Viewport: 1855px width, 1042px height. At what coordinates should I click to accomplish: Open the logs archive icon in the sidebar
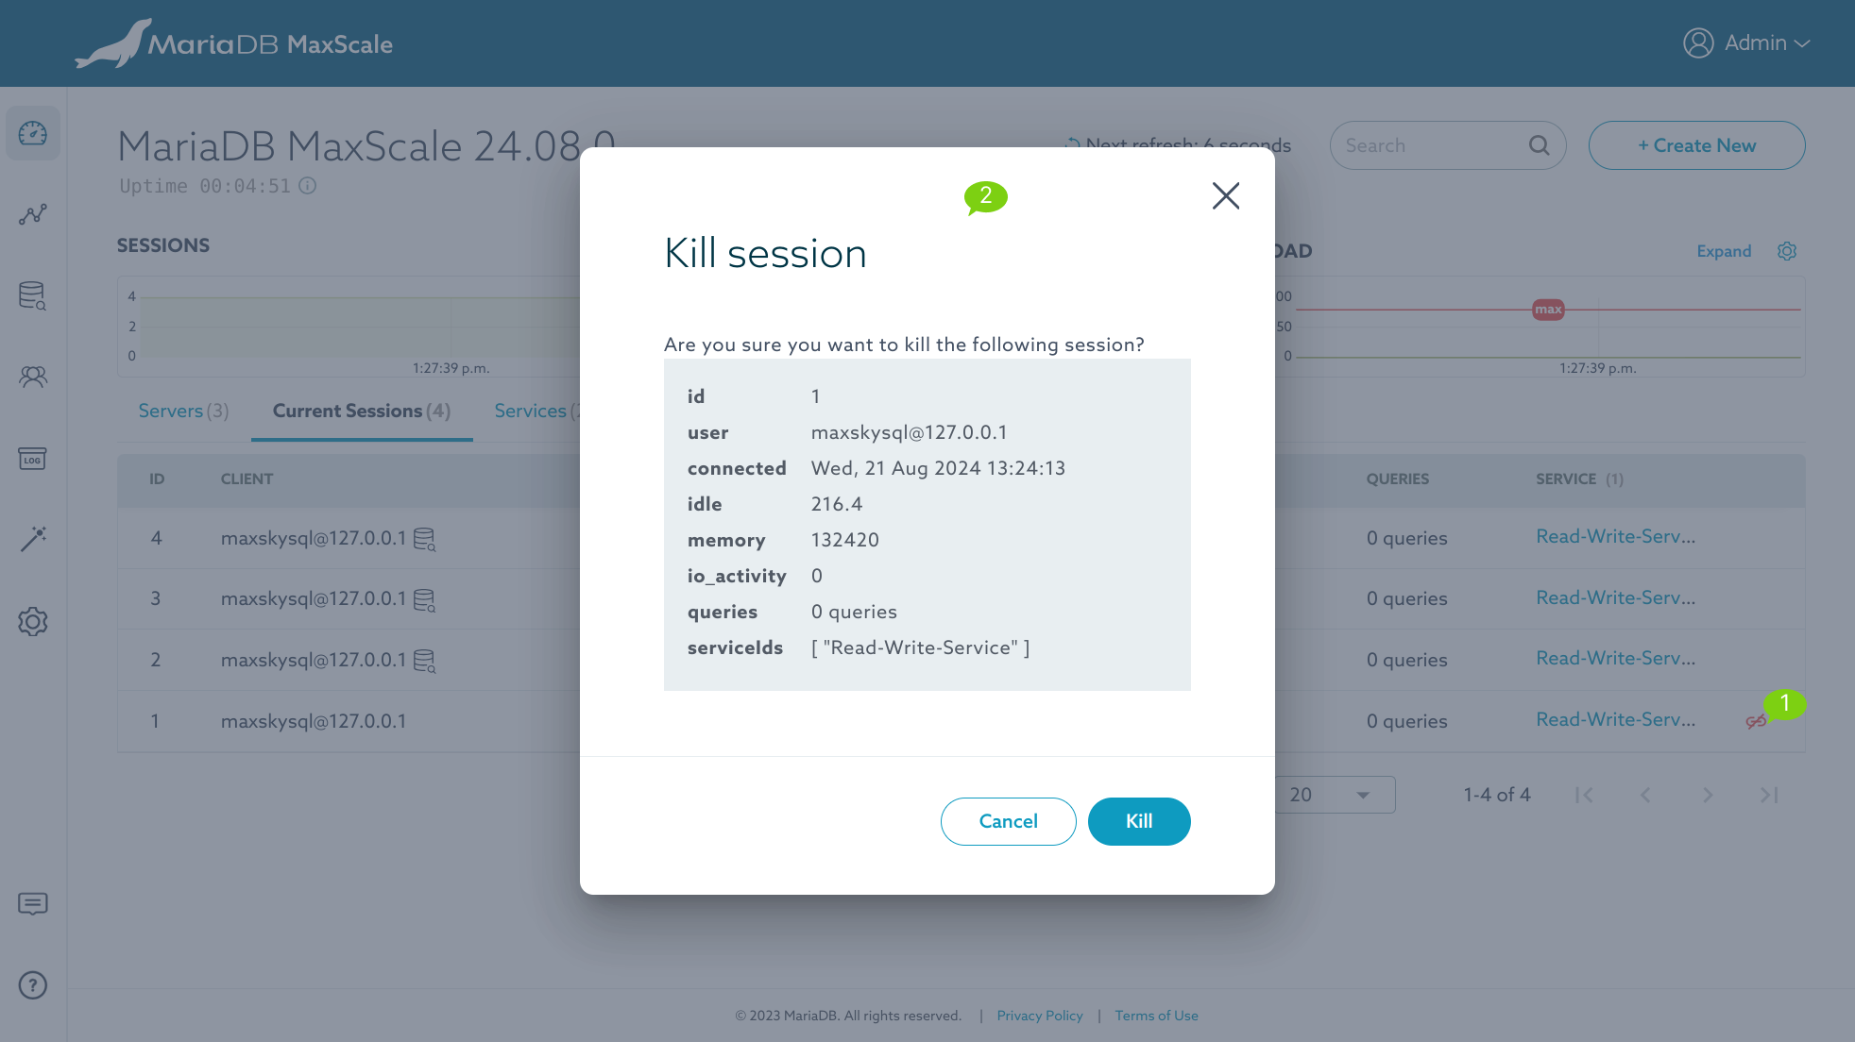tap(33, 459)
